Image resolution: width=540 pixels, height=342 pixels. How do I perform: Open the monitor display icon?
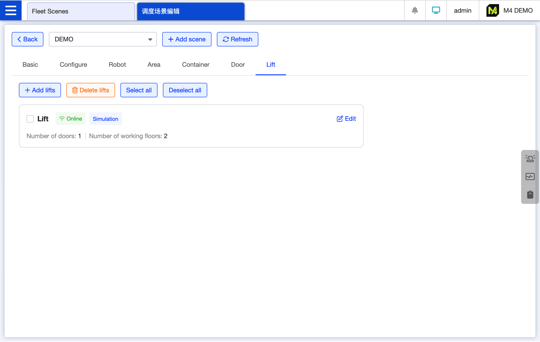436,10
